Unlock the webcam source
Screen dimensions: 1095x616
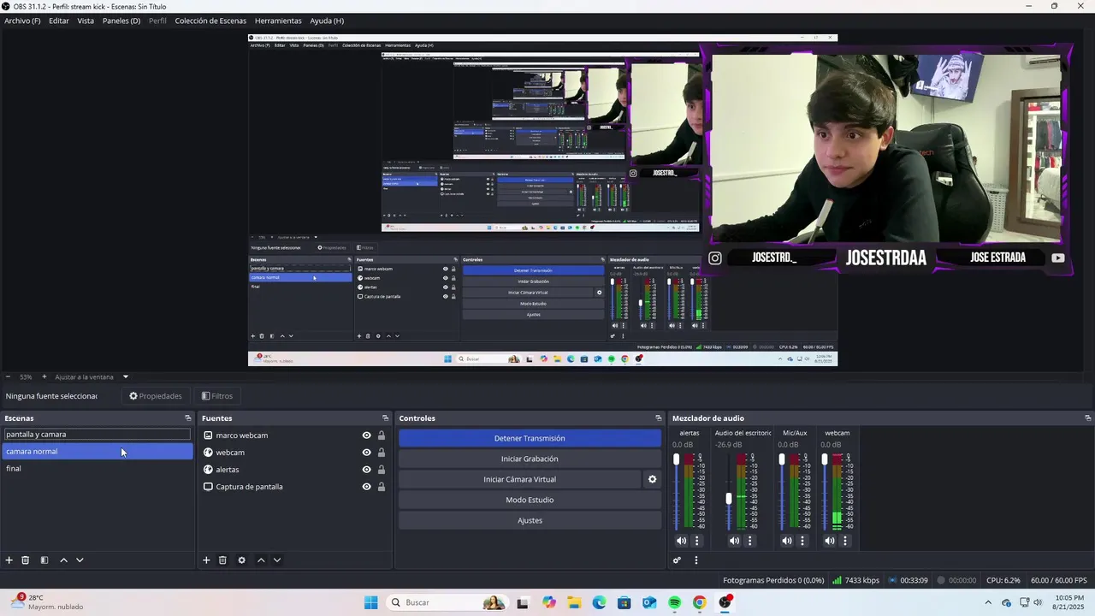(382, 453)
